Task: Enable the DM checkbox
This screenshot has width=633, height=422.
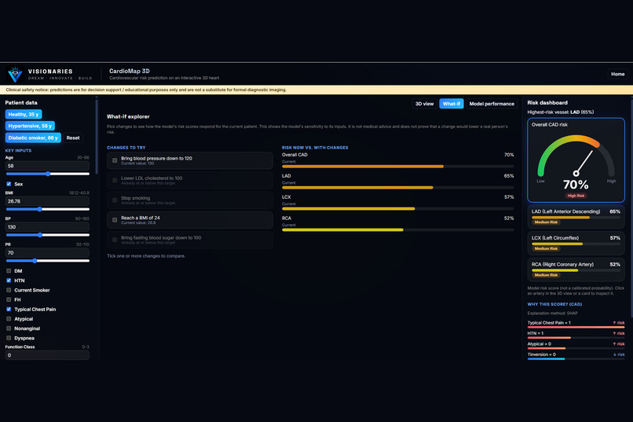Action: click(9, 271)
